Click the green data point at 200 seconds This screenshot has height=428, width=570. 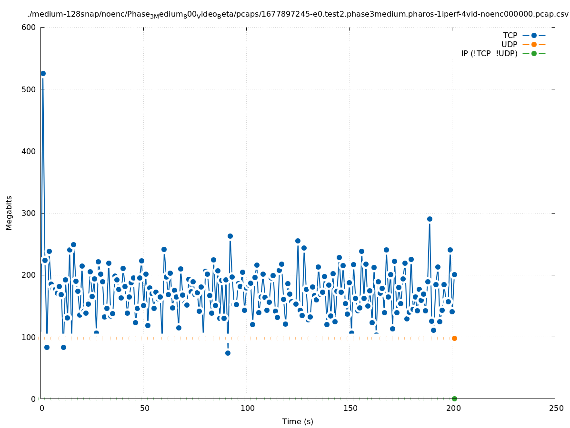pyautogui.click(x=454, y=399)
